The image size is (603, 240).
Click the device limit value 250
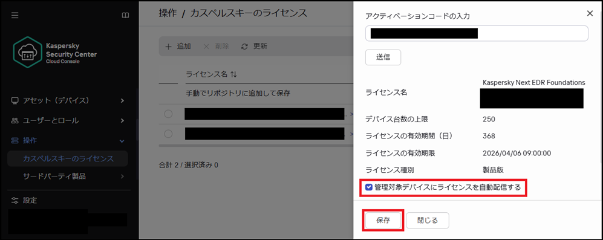489,119
